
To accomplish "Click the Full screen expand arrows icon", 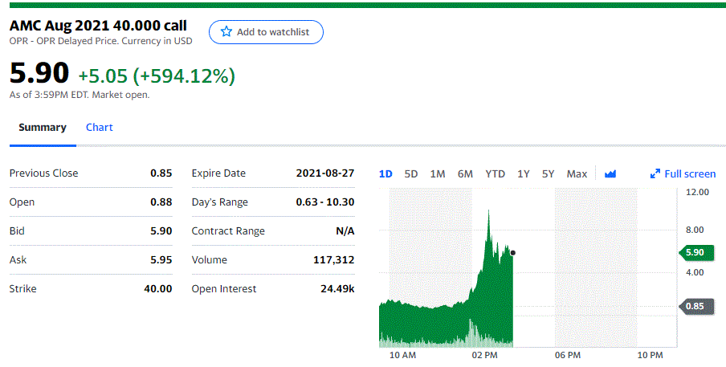I will point(655,174).
